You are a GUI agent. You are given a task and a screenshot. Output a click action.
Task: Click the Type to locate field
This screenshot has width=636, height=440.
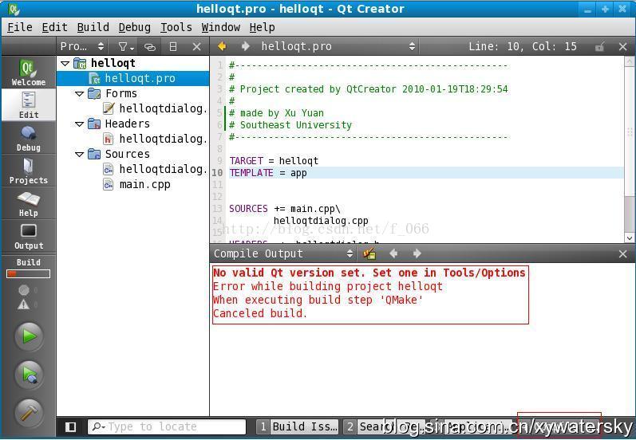167,426
